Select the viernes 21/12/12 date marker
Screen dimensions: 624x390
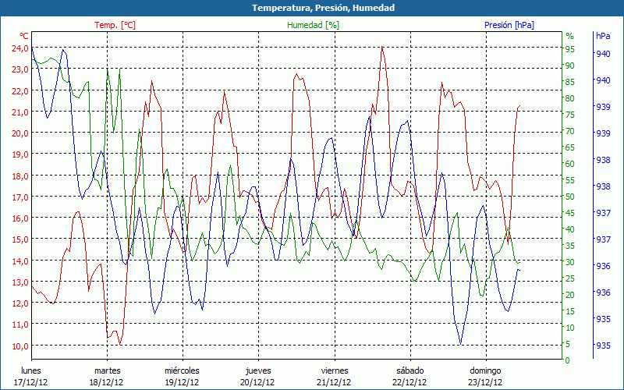click(x=333, y=376)
